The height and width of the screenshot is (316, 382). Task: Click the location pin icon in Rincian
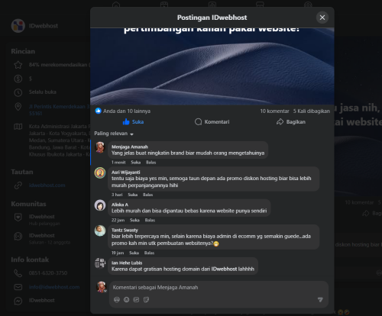[18, 107]
